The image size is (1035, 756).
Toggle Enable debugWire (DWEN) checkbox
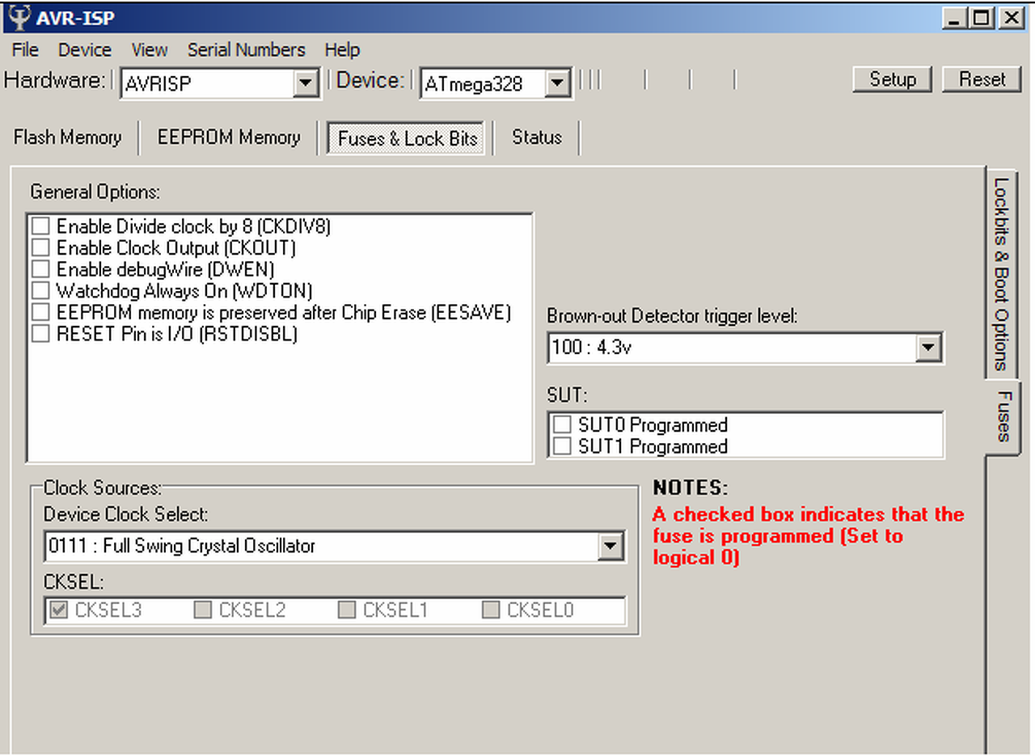click(40, 269)
